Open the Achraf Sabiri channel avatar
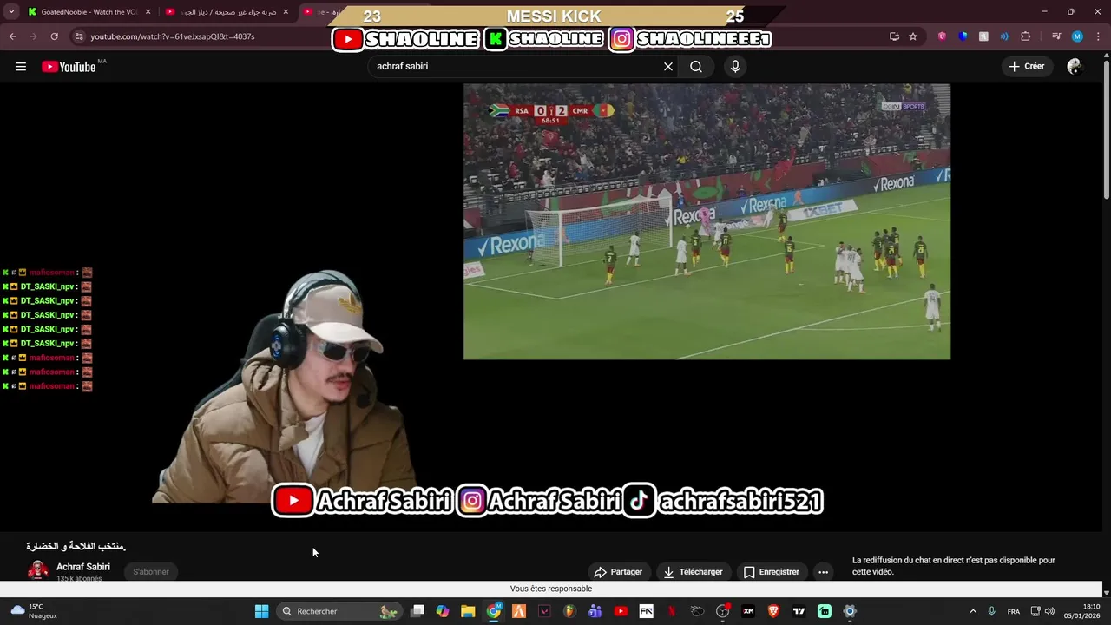Screen dimensions: 1111x625 tap(38, 570)
